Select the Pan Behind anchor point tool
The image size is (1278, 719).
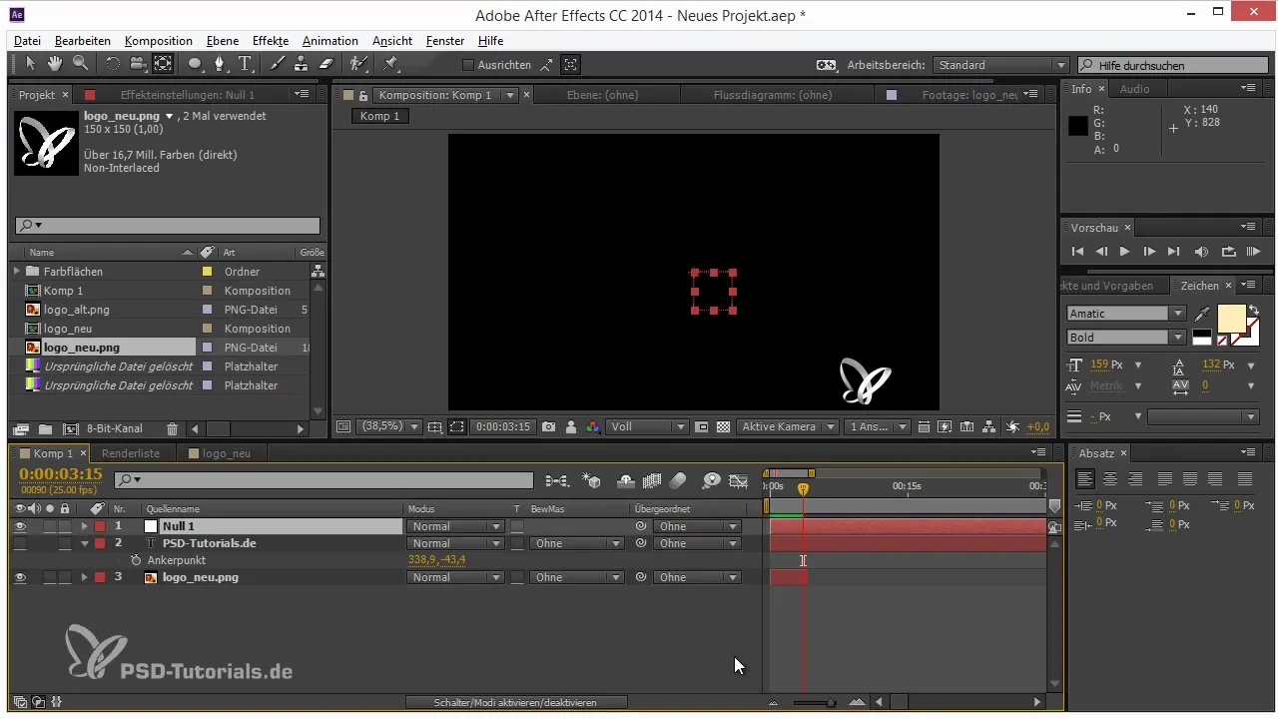click(163, 64)
